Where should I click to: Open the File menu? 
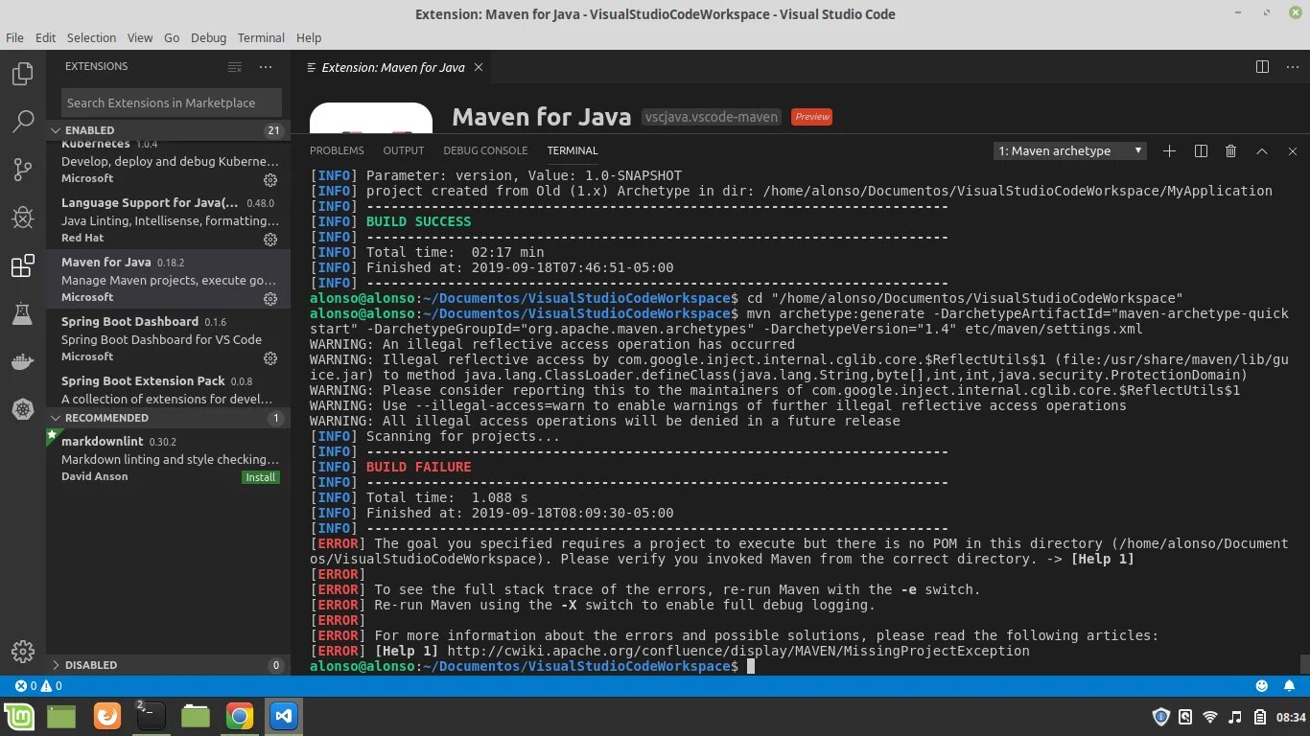(x=14, y=37)
